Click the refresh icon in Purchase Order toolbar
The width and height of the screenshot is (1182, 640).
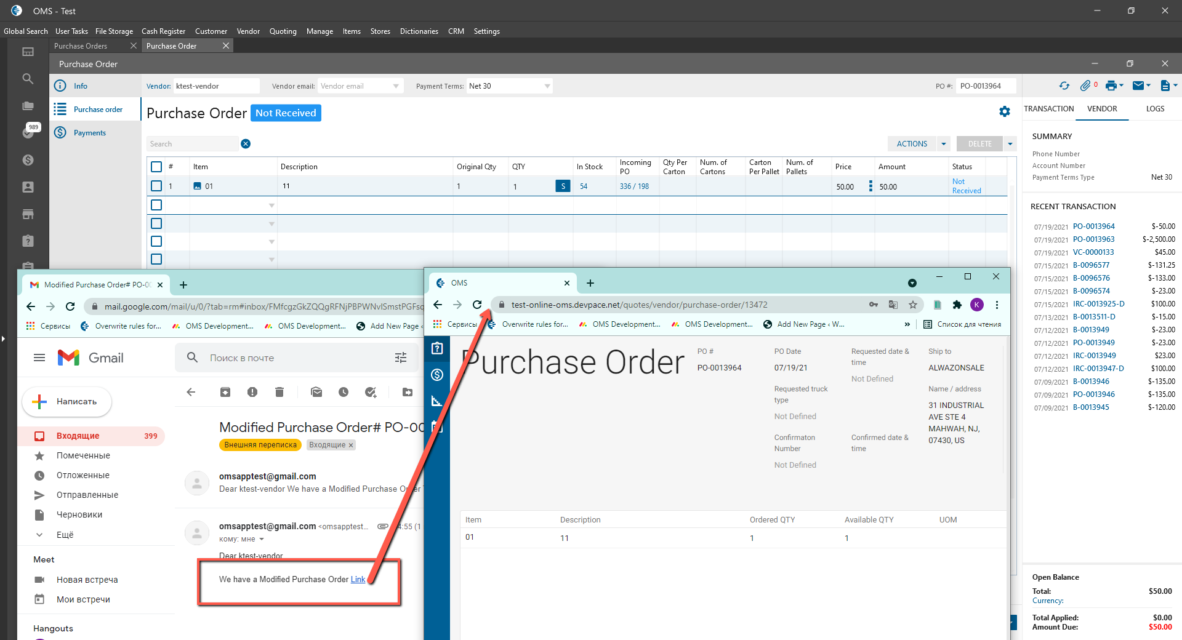click(1064, 86)
